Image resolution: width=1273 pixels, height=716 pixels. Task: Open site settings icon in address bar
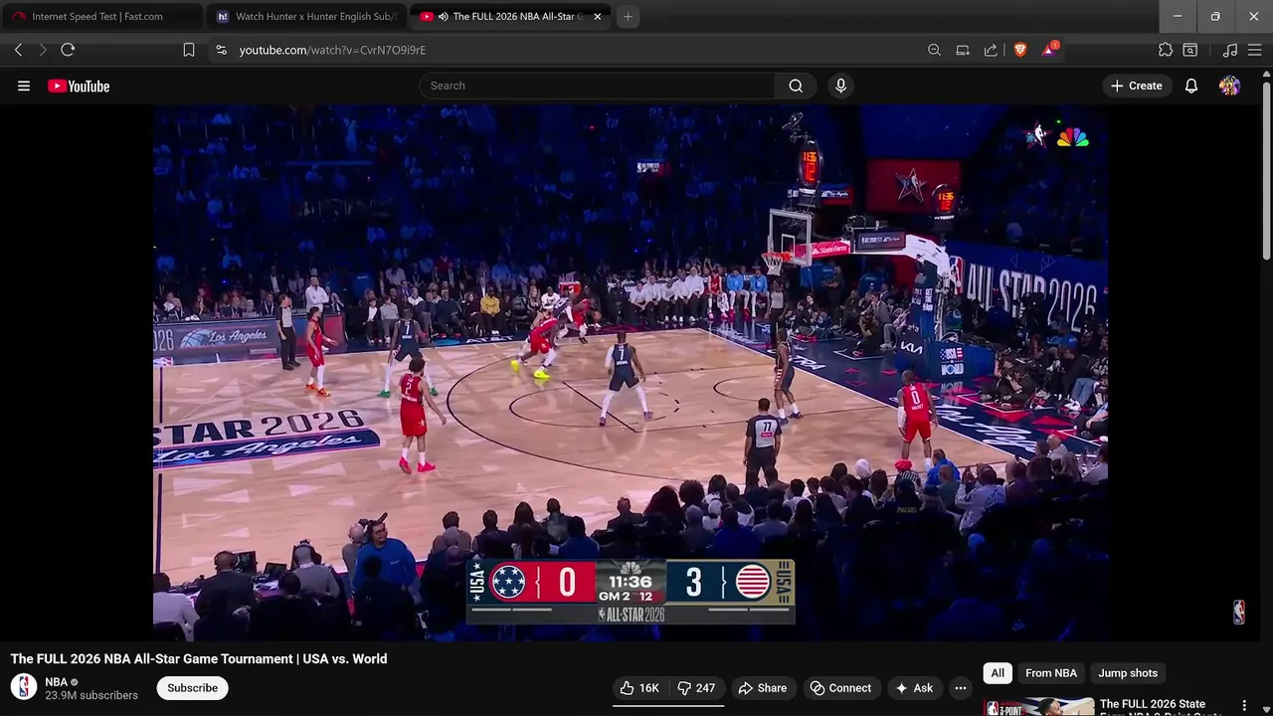[221, 50]
